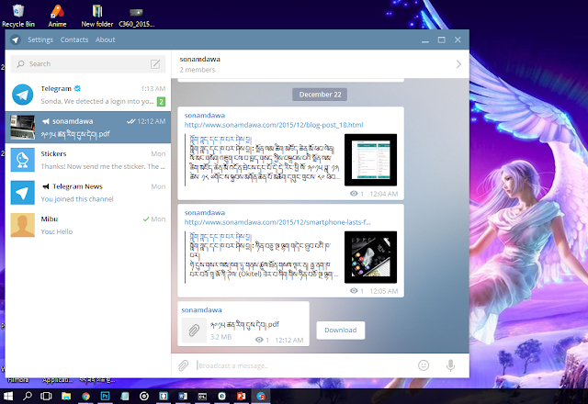Open the Stickers bot chat

[x=88, y=160]
